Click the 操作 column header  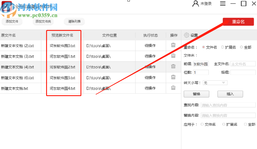174,35
